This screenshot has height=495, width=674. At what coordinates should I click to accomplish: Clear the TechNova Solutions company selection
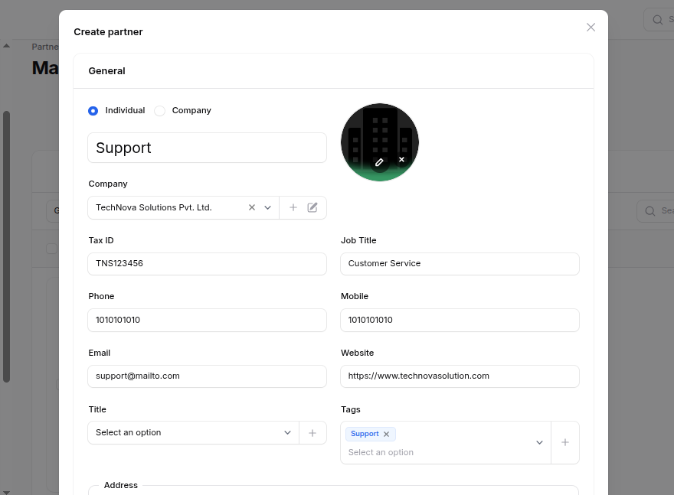pos(252,207)
